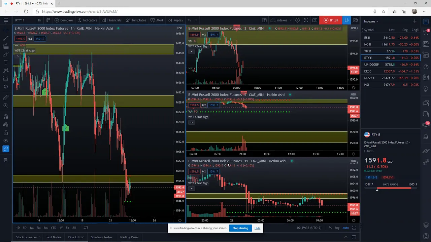The height and width of the screenshot is (242, 431).
Task: Open the emoji icons drawing tool
Action: 6,87
